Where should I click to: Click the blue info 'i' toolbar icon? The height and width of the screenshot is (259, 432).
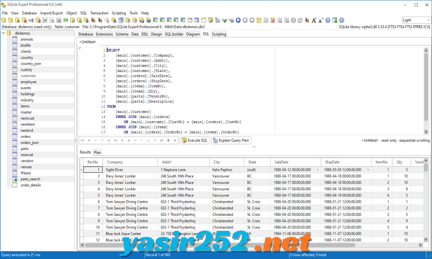coord(342,20)
